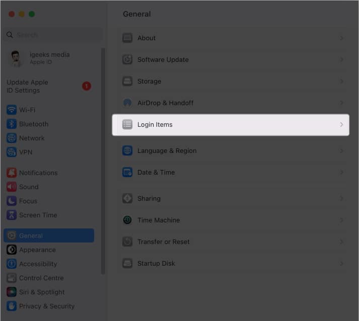Image resolution: width=359 pixels, height=321 pixels.
Task: Click the Wi-Fi icon in sidebar
Action: (12, 110)
